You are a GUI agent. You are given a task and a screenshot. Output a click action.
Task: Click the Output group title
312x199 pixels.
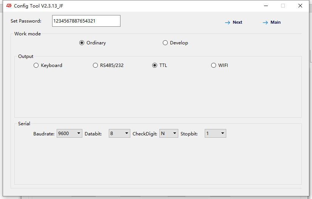click(x=26, y=56)
